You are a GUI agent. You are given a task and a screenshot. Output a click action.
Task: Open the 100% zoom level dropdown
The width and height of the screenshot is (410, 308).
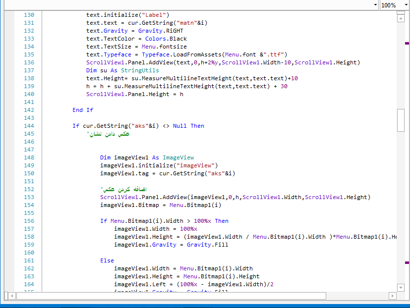pos(404,5)
